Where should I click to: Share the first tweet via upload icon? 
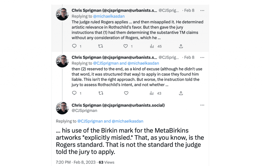pos(181,46)
